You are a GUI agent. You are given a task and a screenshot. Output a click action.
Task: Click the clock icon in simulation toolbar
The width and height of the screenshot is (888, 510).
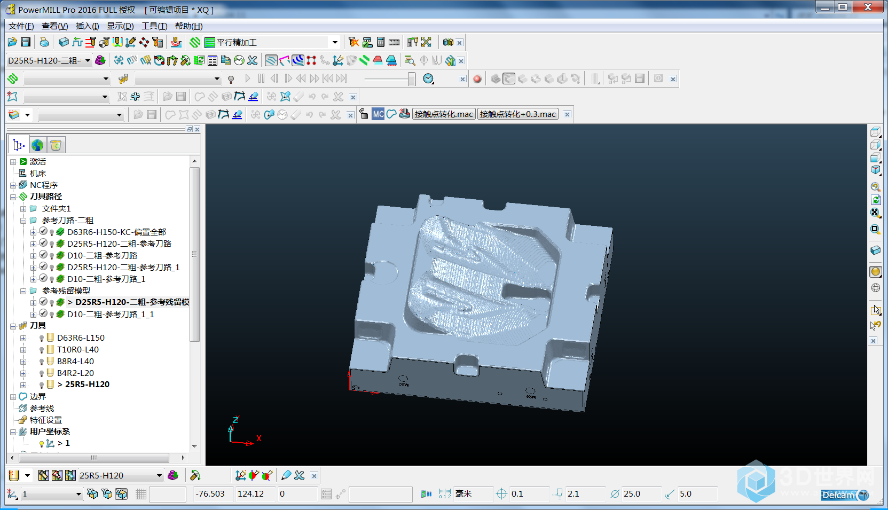(428, 79)
